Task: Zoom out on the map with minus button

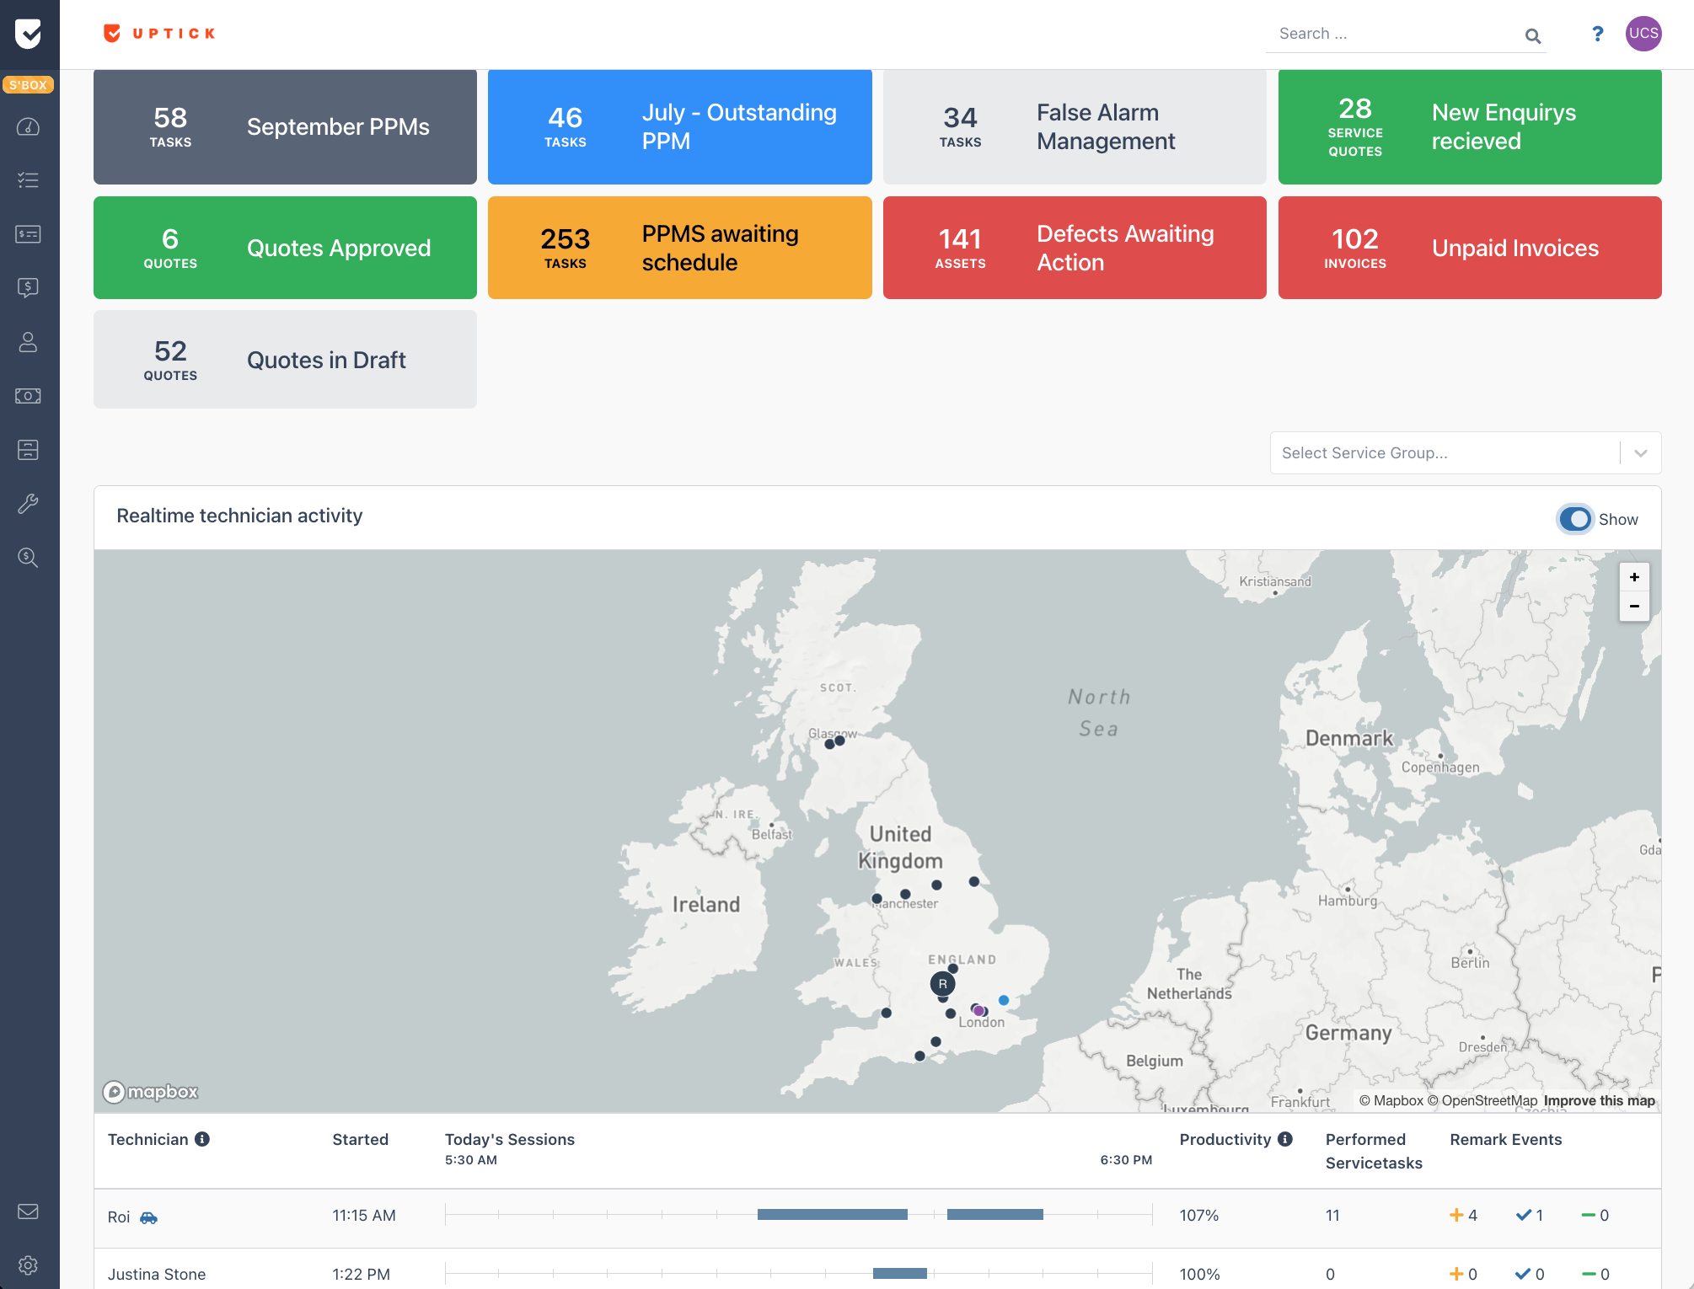Action: 1634,607
